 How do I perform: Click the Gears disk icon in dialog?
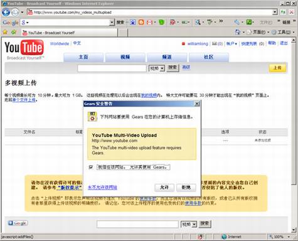click(x=92, y=117)
